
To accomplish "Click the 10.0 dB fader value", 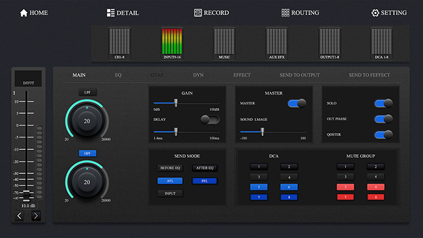I will 28,206.
